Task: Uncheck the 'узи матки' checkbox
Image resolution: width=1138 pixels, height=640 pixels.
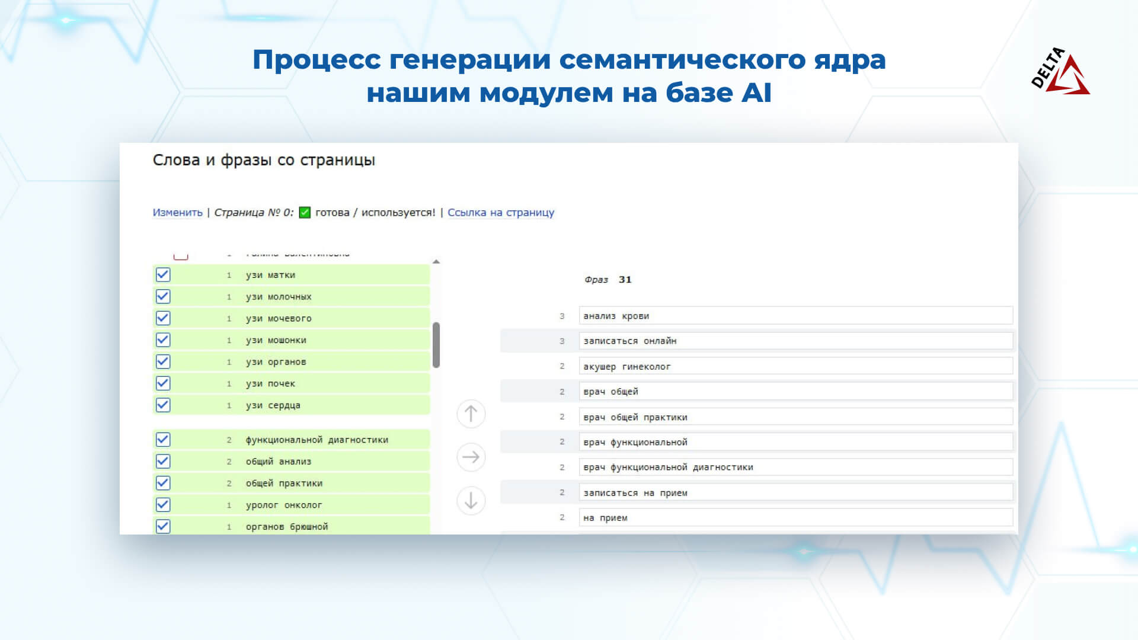Action: (163, 275)
